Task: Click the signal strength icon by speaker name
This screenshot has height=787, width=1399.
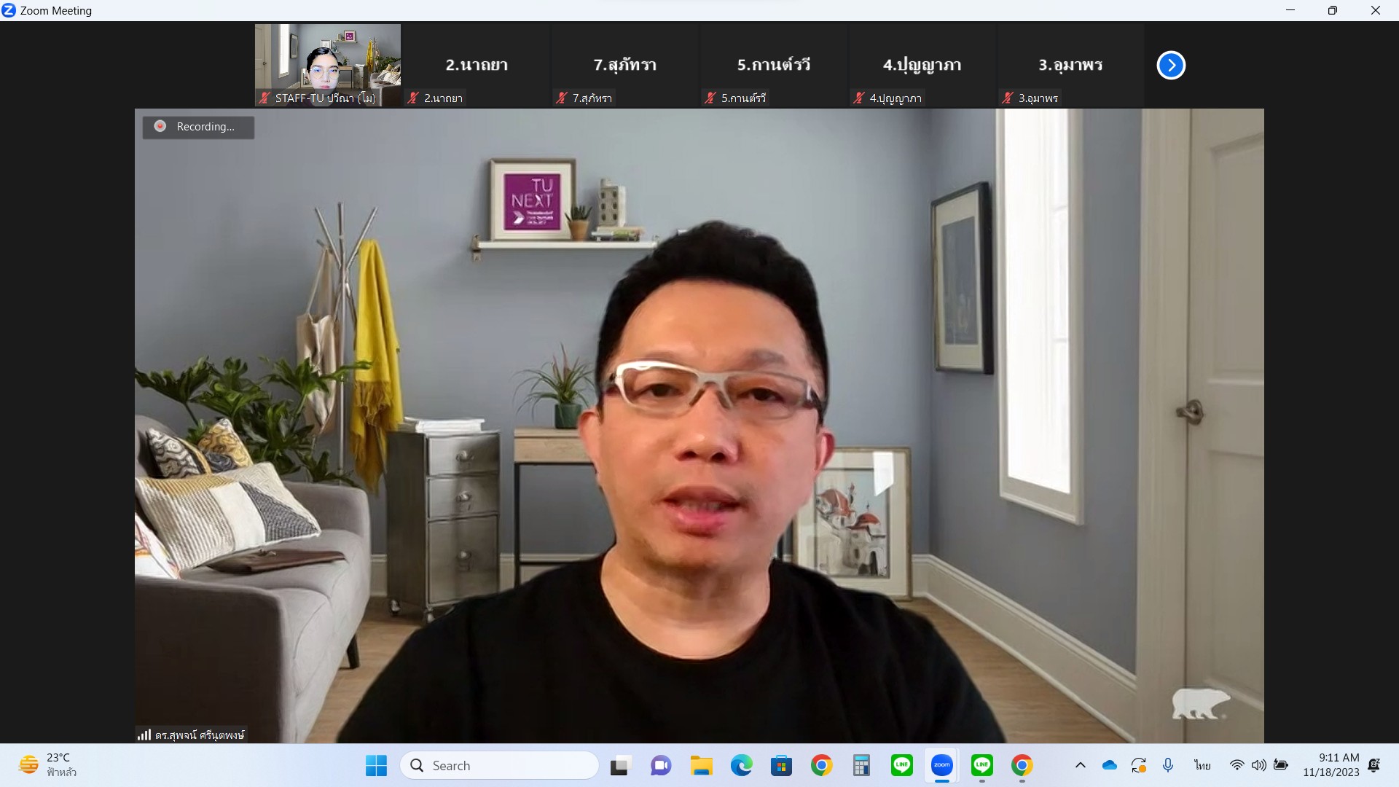Action: tap(144, 735)
